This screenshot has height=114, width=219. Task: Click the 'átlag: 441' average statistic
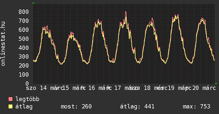pyautogui.click(x=137, y=107)
